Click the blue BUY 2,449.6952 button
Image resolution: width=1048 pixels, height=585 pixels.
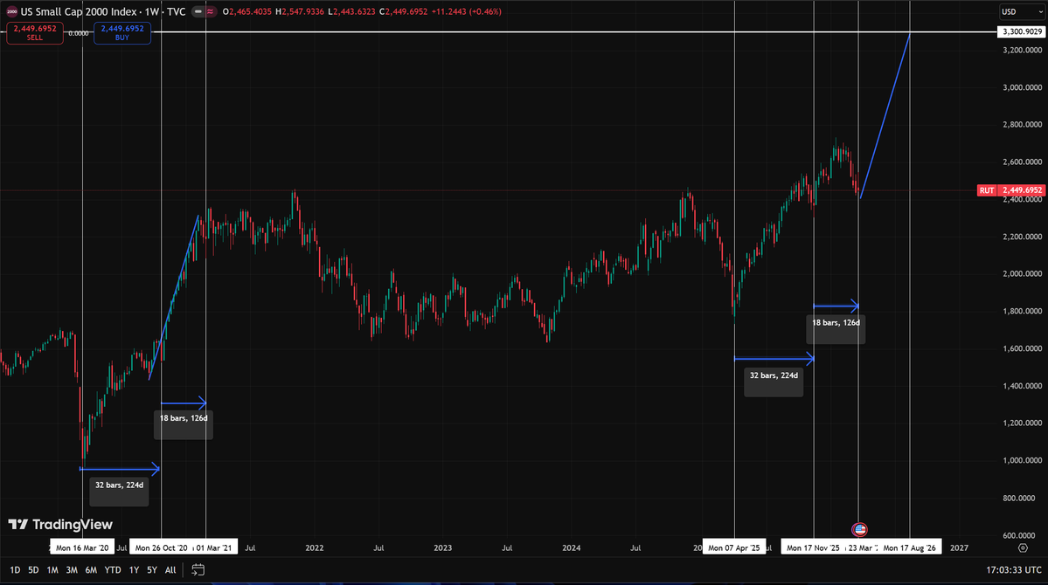(x=122, y=32)
